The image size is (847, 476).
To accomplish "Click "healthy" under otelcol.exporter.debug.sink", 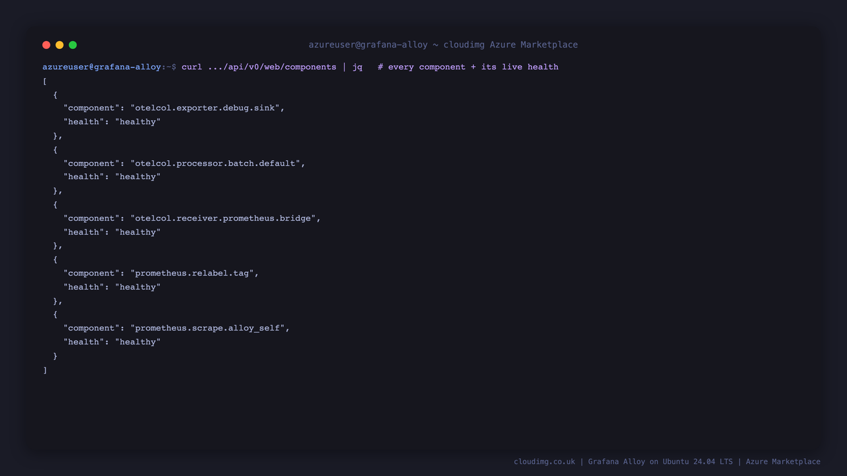I will pyautogui.click(x=138, y=122).
